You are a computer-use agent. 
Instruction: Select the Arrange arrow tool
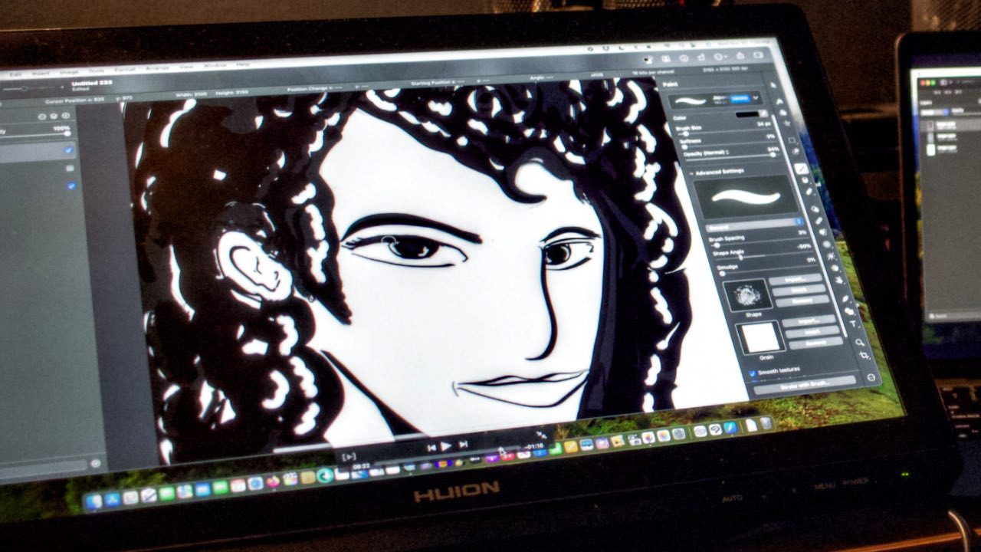pyautogui.click(x=774, y=86)
